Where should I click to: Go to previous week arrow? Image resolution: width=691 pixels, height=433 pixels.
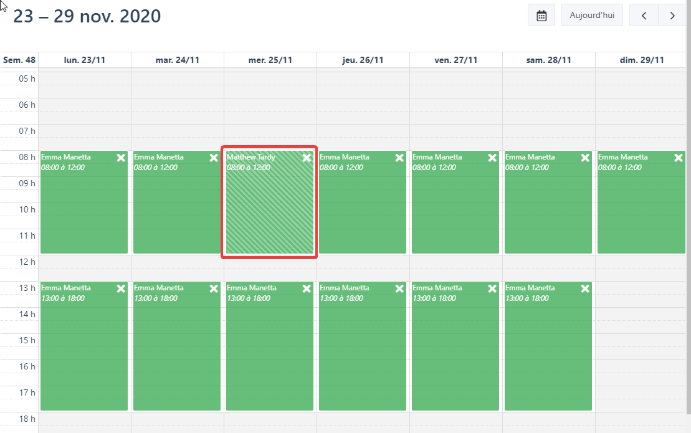[644, 16]
